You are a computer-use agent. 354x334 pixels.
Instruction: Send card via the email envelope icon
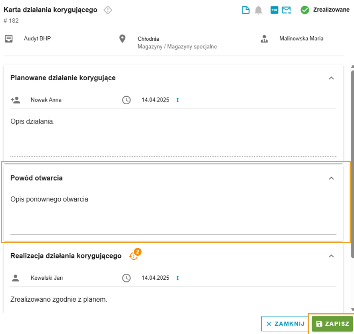[286, 10]
